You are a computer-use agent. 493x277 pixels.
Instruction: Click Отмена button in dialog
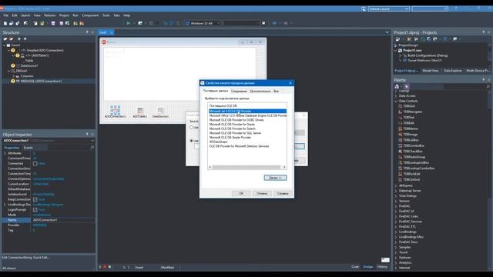(262, 193)
